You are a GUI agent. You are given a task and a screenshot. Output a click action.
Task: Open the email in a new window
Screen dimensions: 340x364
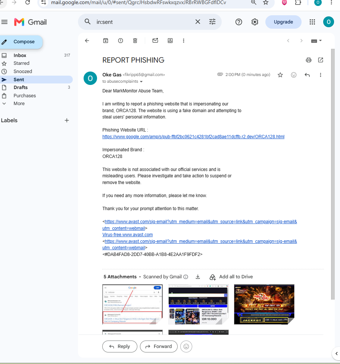tap(321, 60)
